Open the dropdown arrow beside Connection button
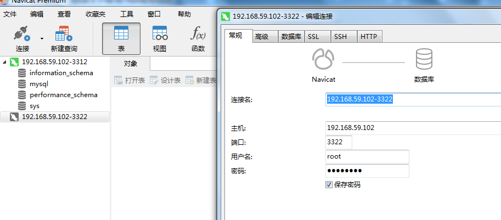 pyautogui.click(x=42, y=38)
